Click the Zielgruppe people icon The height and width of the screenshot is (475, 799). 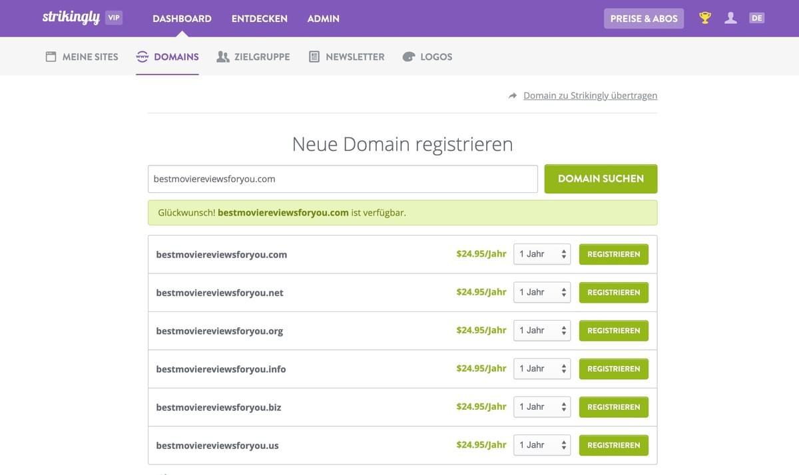[x=222, y=57]
